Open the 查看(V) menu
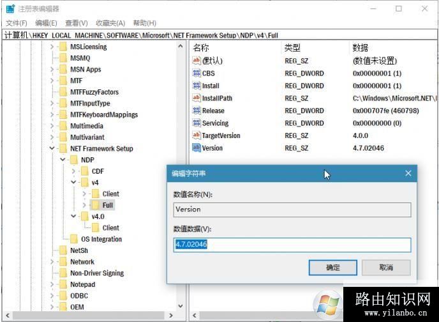Viewport: 439px width, 322px height. (77, 23)
